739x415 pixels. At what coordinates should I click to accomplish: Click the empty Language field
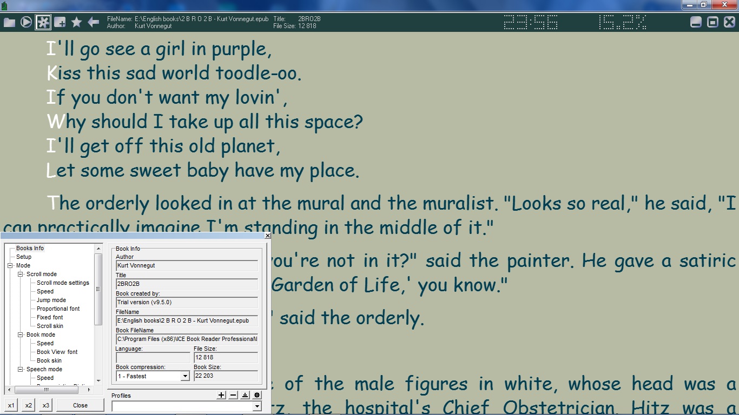coord(153,358)
